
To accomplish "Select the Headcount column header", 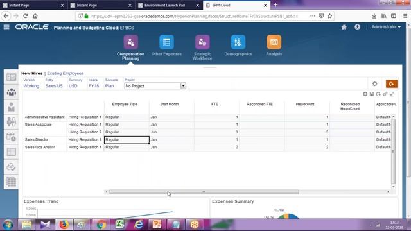I will tap(305, 104).
